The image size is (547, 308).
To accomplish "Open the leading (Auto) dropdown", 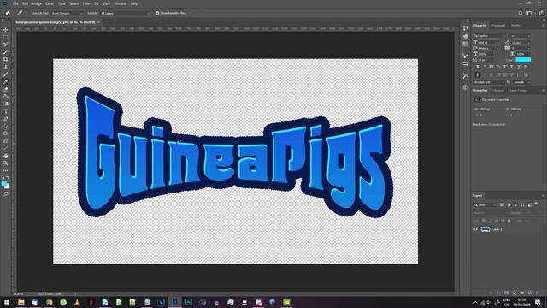I will tap(521, 43).
